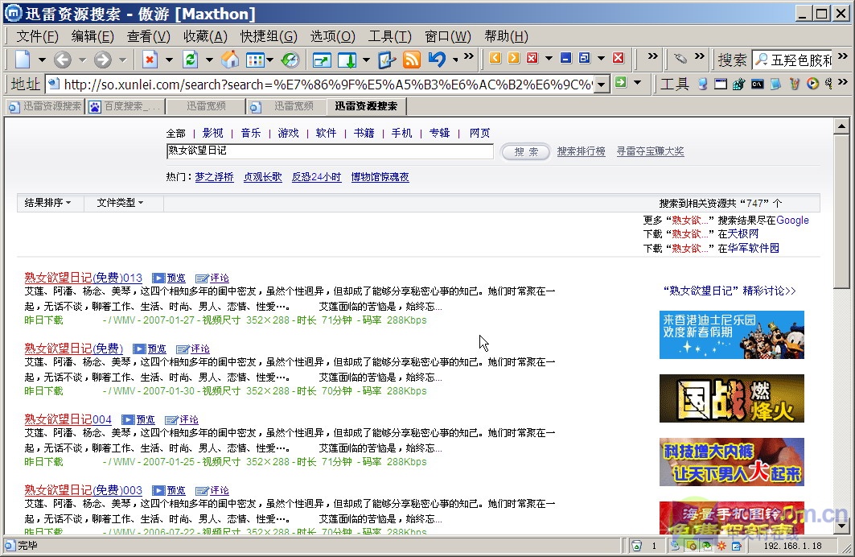The height and width of the screenshot is (557, 855).
Task: Open the Google search results link
Action: click(x=792, y=221)
